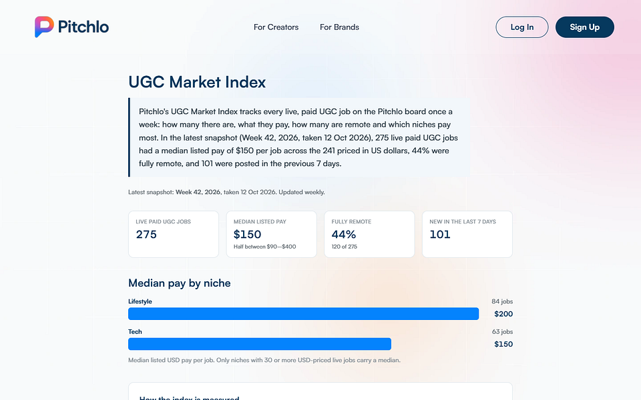The height and width of the screenshot is (400, 641).
Task: Click the New in the Last 7 Days card
Action: pos(467,234)
